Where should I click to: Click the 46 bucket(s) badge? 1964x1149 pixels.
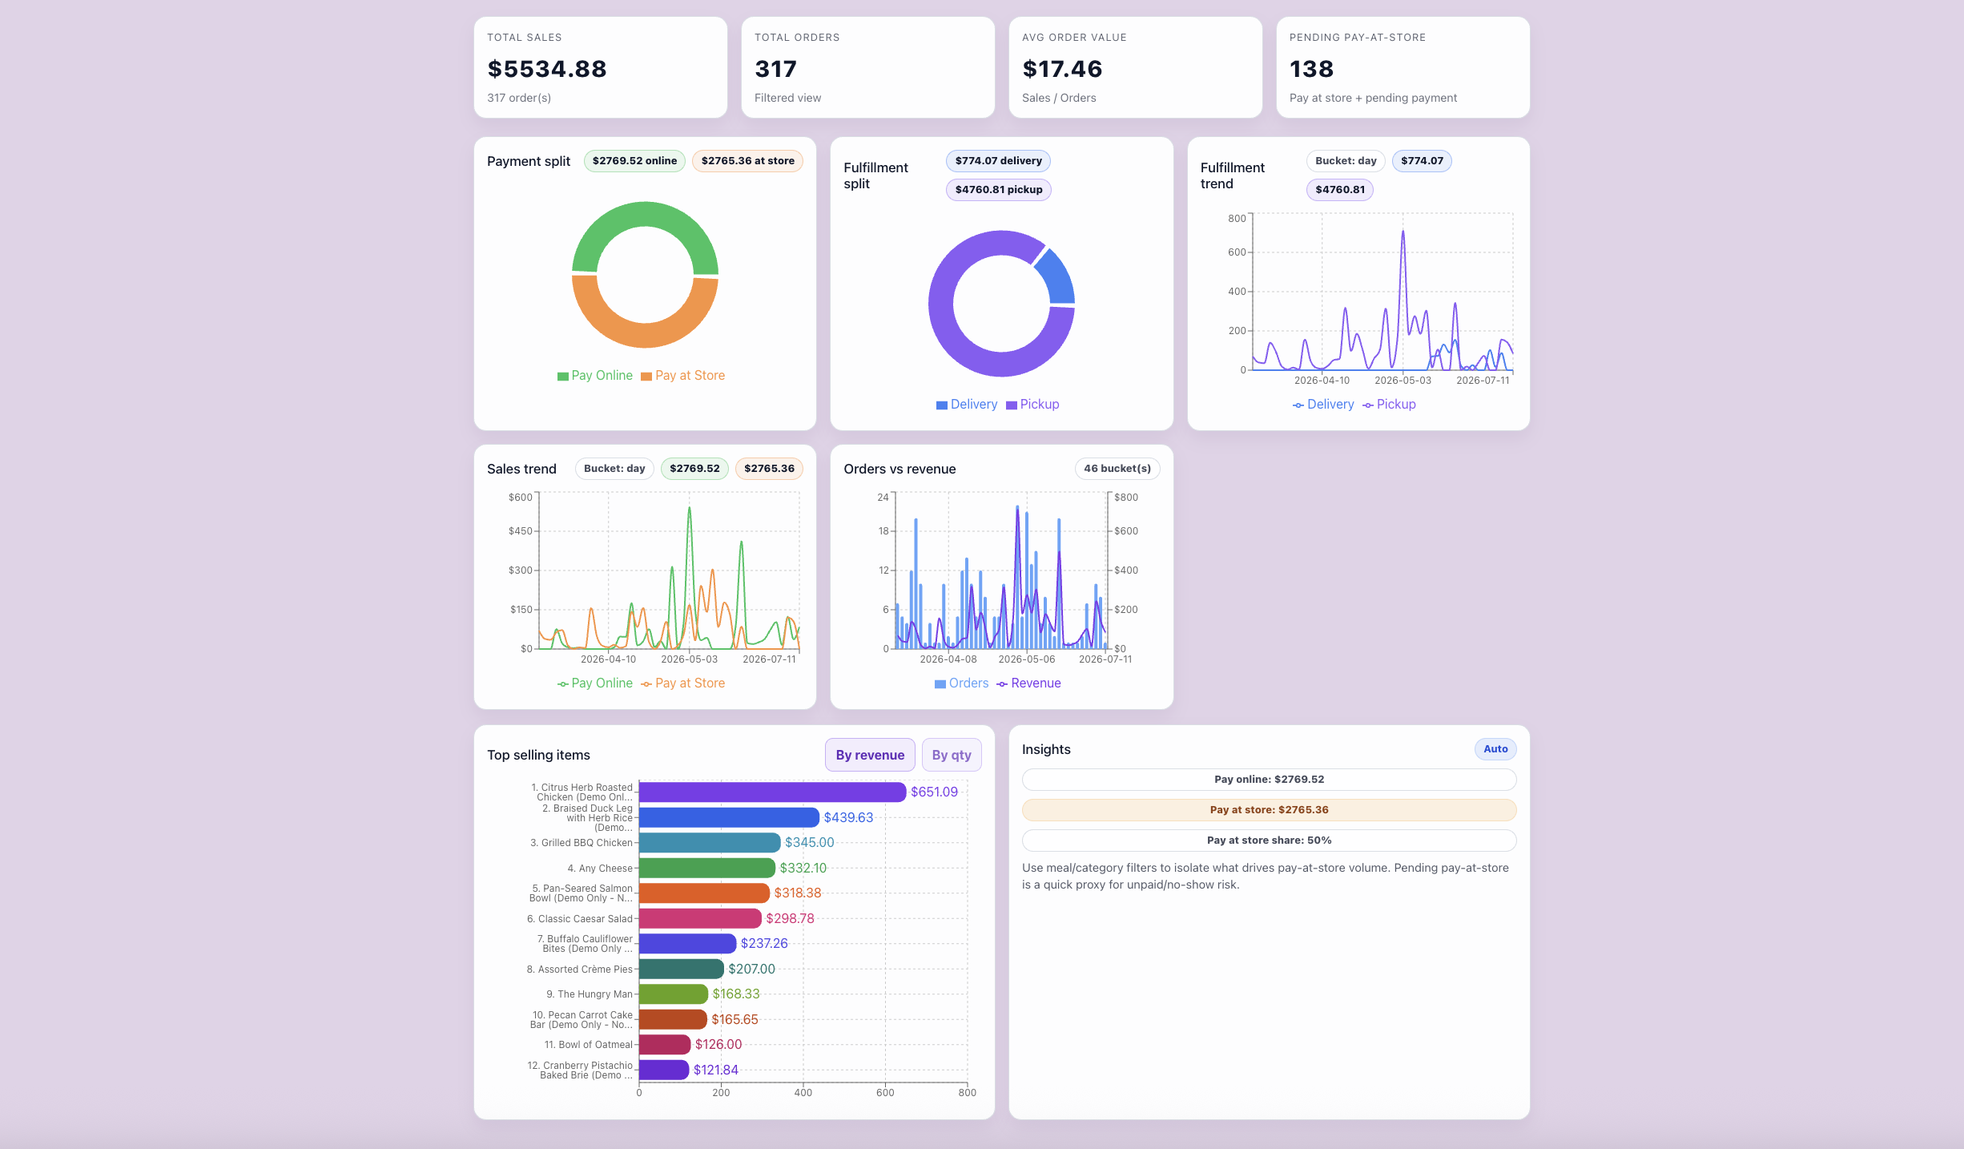pyautogui.click(x=1117, y=468)
